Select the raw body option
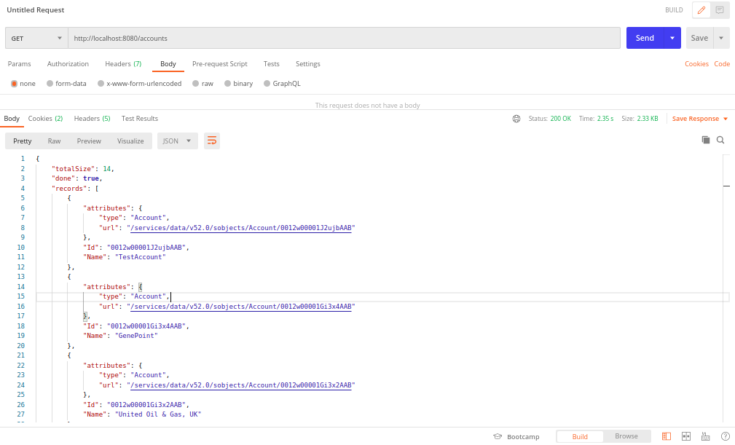Screen dimensions: 735x445 point(196,83)
